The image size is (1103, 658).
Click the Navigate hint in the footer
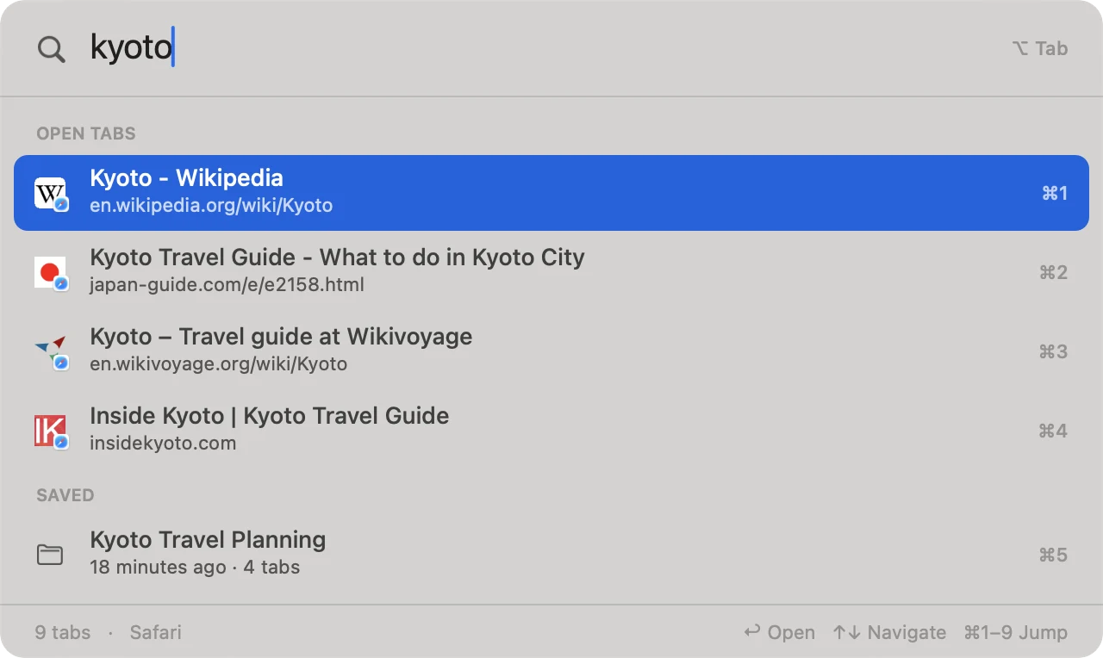point(889,632)
